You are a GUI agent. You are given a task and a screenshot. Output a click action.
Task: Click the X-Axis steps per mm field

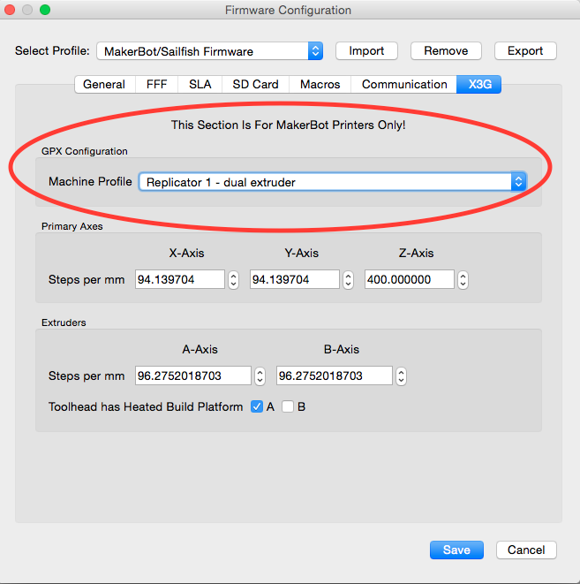tap(180, 279)
